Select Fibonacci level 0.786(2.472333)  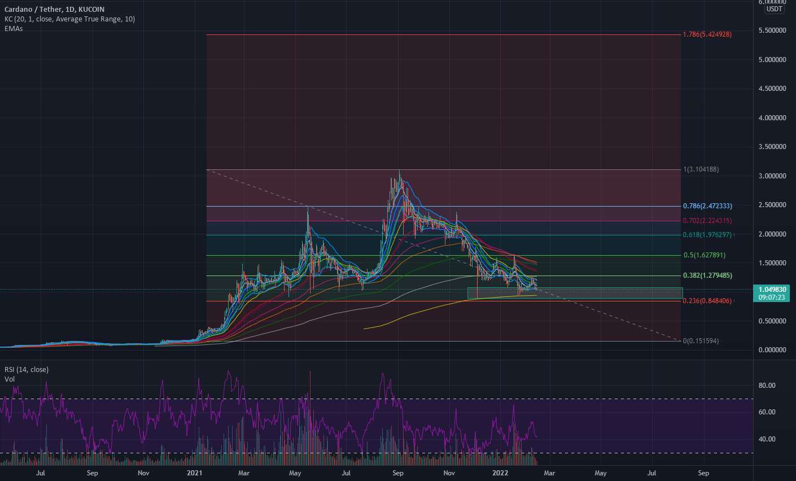tap(707, 206)
